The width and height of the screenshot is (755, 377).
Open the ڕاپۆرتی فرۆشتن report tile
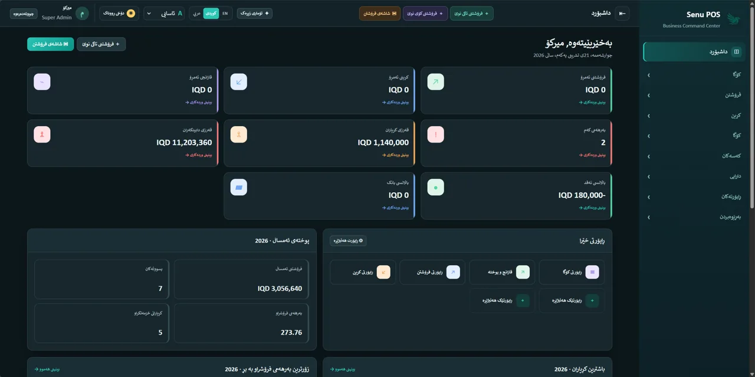[432, 272]
